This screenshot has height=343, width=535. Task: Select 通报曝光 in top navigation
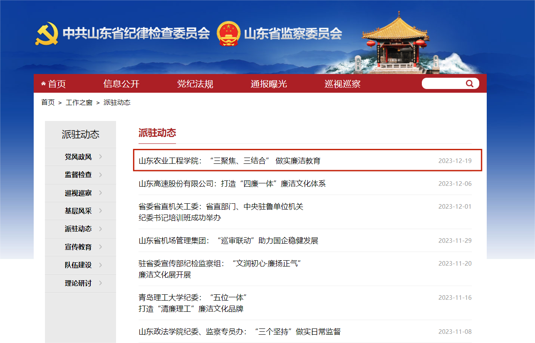[269, 84]
